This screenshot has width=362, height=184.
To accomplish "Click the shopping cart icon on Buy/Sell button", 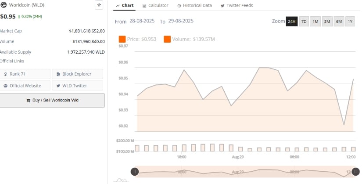I will pos(29,100).
